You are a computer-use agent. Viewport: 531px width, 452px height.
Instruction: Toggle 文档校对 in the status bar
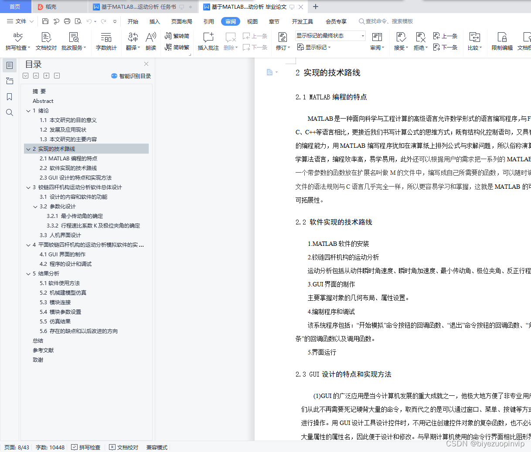click(x=123, y=447)
